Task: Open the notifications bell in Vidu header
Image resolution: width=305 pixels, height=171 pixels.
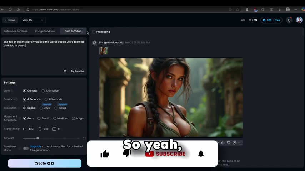Action: pyautogui.click(x=289, y=20)
